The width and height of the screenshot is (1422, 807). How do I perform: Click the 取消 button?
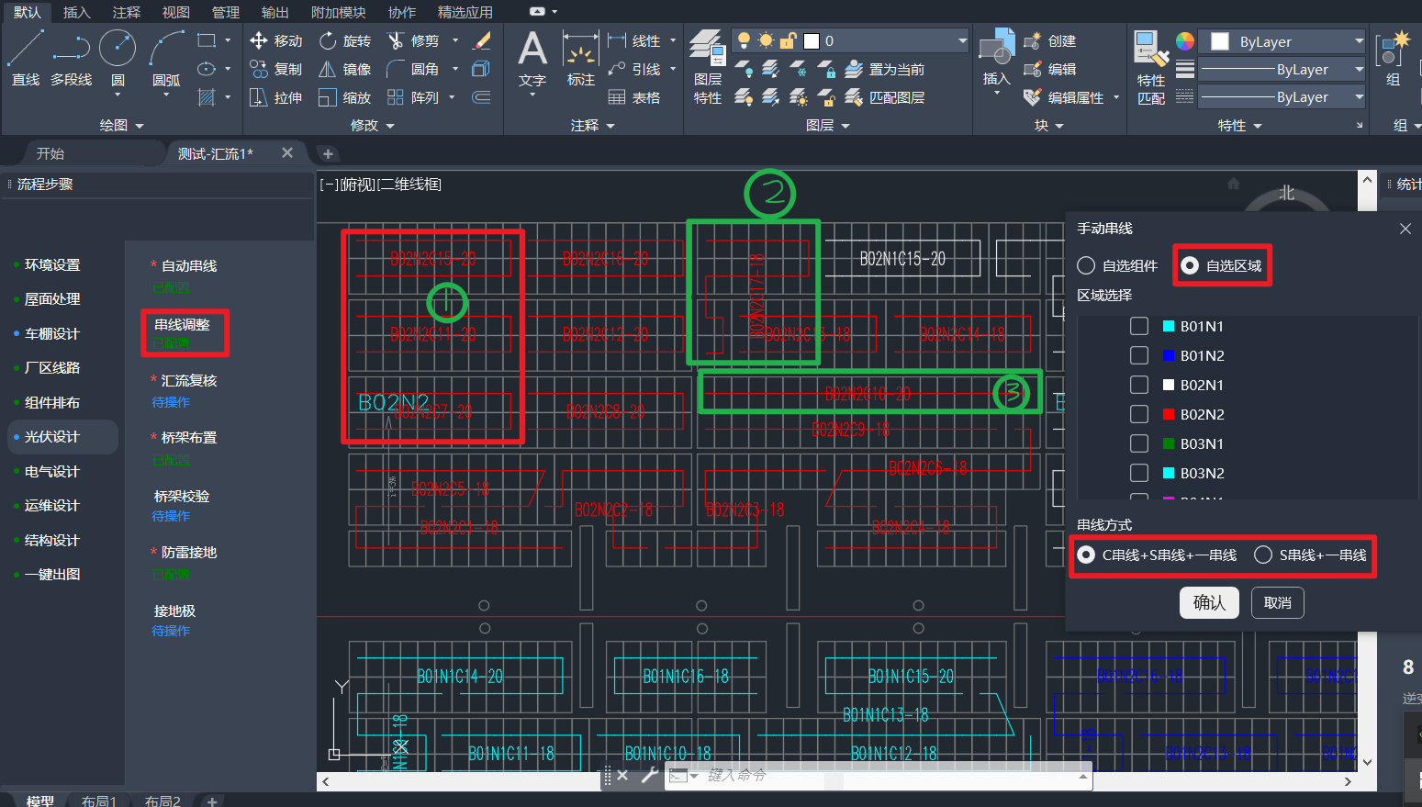point(1277,603)
